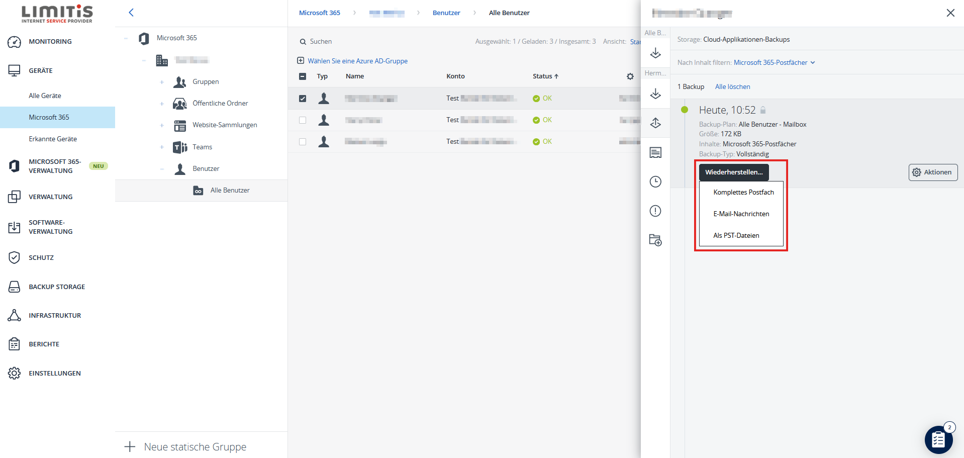Open the alerts exclamation icon
The image size is (964, 458).
coord(655,211)
